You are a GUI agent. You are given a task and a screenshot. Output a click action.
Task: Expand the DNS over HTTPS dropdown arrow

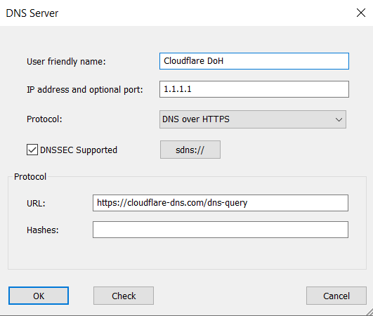[x=339, y=119]
